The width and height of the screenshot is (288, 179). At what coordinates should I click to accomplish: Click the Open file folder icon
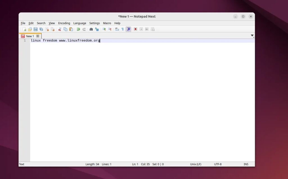30,29
